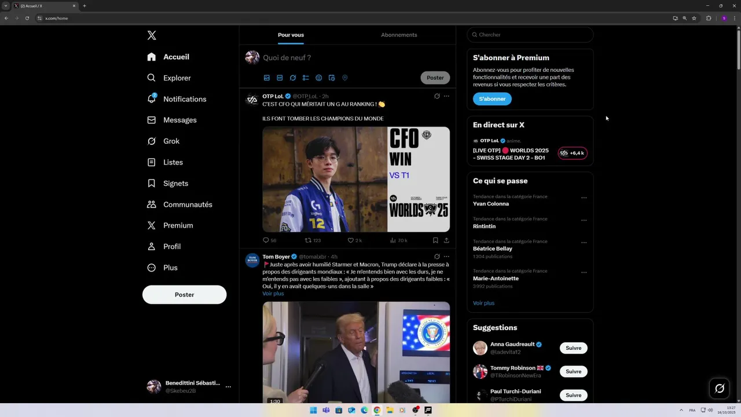
Task: Click the Chercher search box
Action: pos(530,35)
